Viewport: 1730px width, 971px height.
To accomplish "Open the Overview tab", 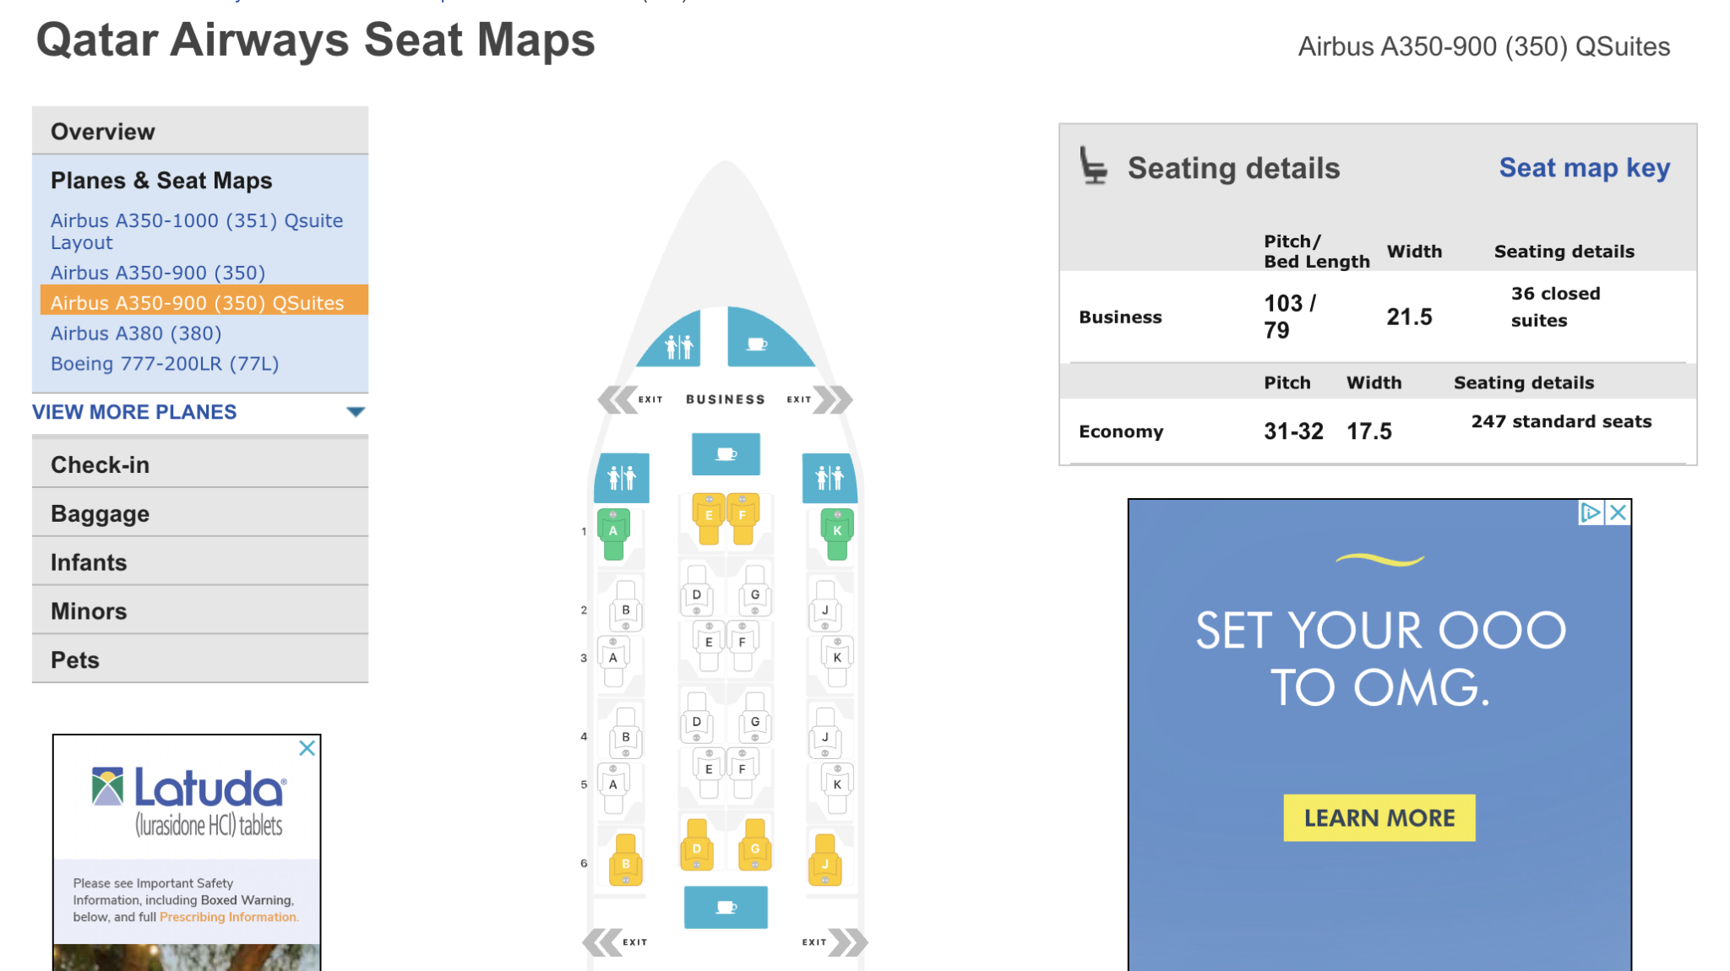I will click(102, 132).
